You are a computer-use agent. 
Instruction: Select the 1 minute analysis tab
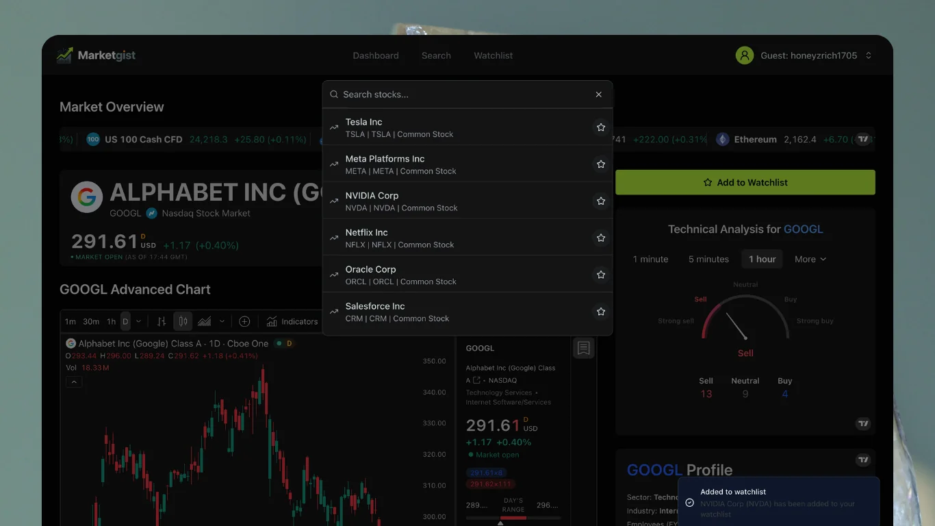pyautogui.click(x=650, y=259)
